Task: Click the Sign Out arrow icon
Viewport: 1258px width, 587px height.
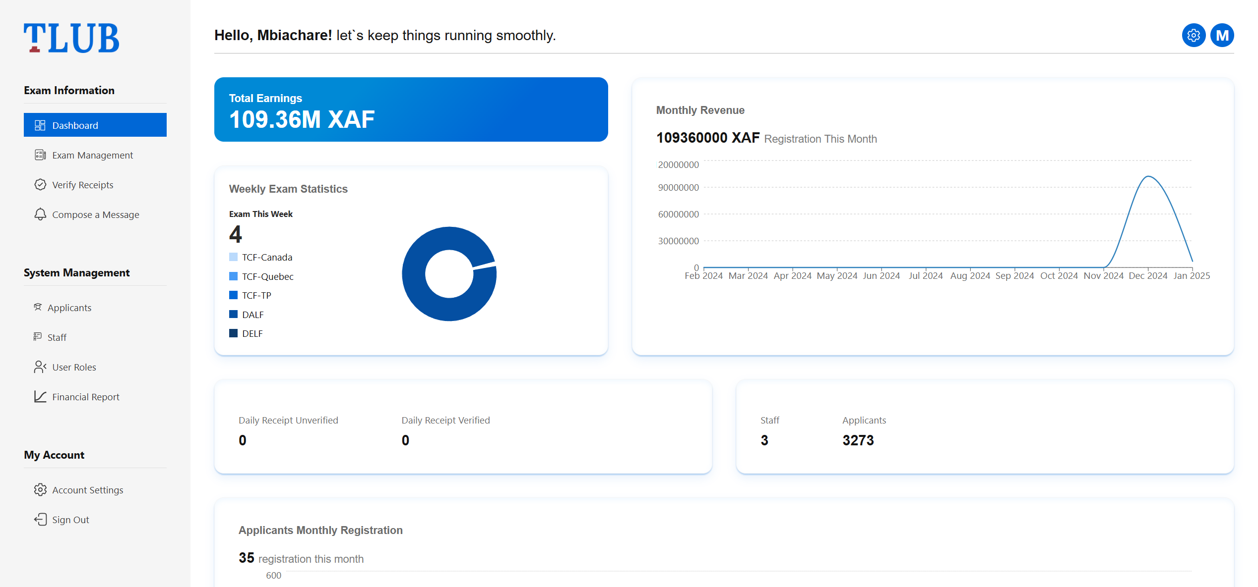Action: [x=40, y=519]
